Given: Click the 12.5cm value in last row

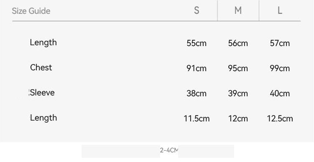Looking at the screenshot, I should click(x=280, y=118).
